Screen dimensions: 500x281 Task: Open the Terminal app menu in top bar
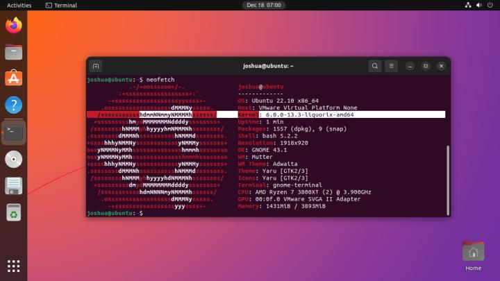point(61,5)
